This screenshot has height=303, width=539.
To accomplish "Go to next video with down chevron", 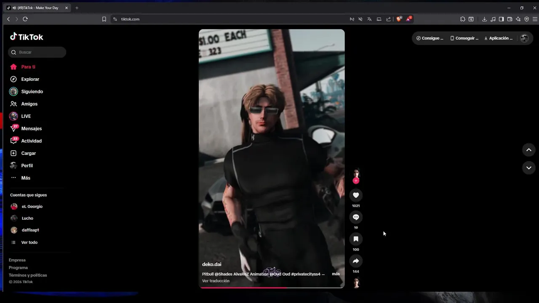I will pos(529,167).
